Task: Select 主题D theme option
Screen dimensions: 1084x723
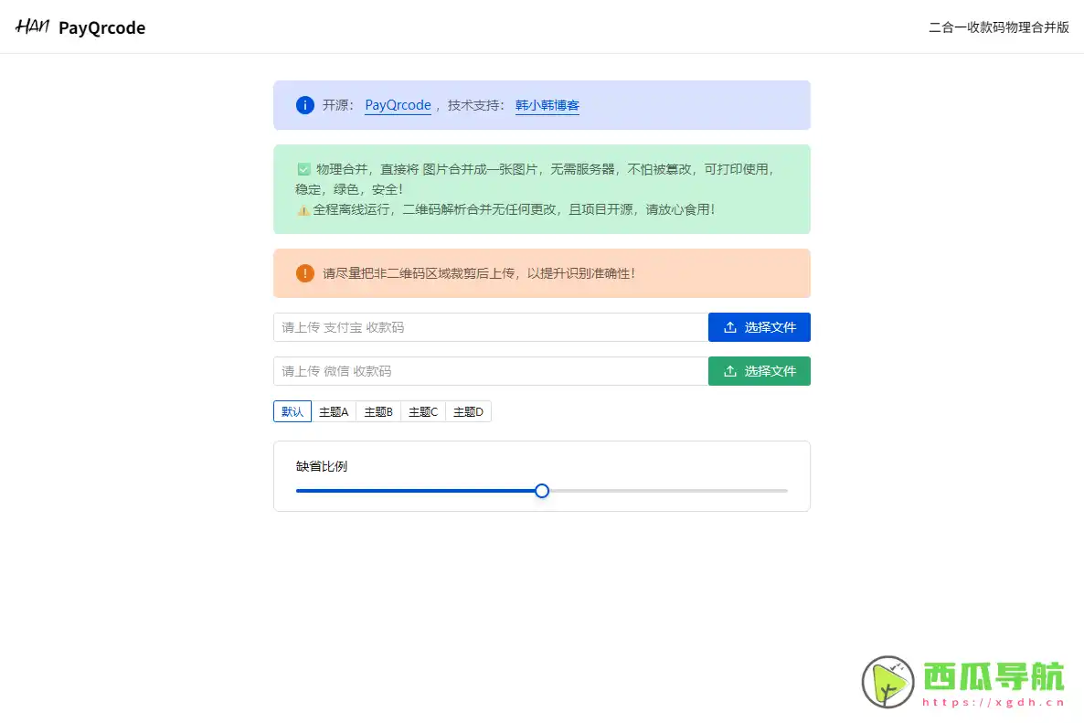Action: (468, 411)
